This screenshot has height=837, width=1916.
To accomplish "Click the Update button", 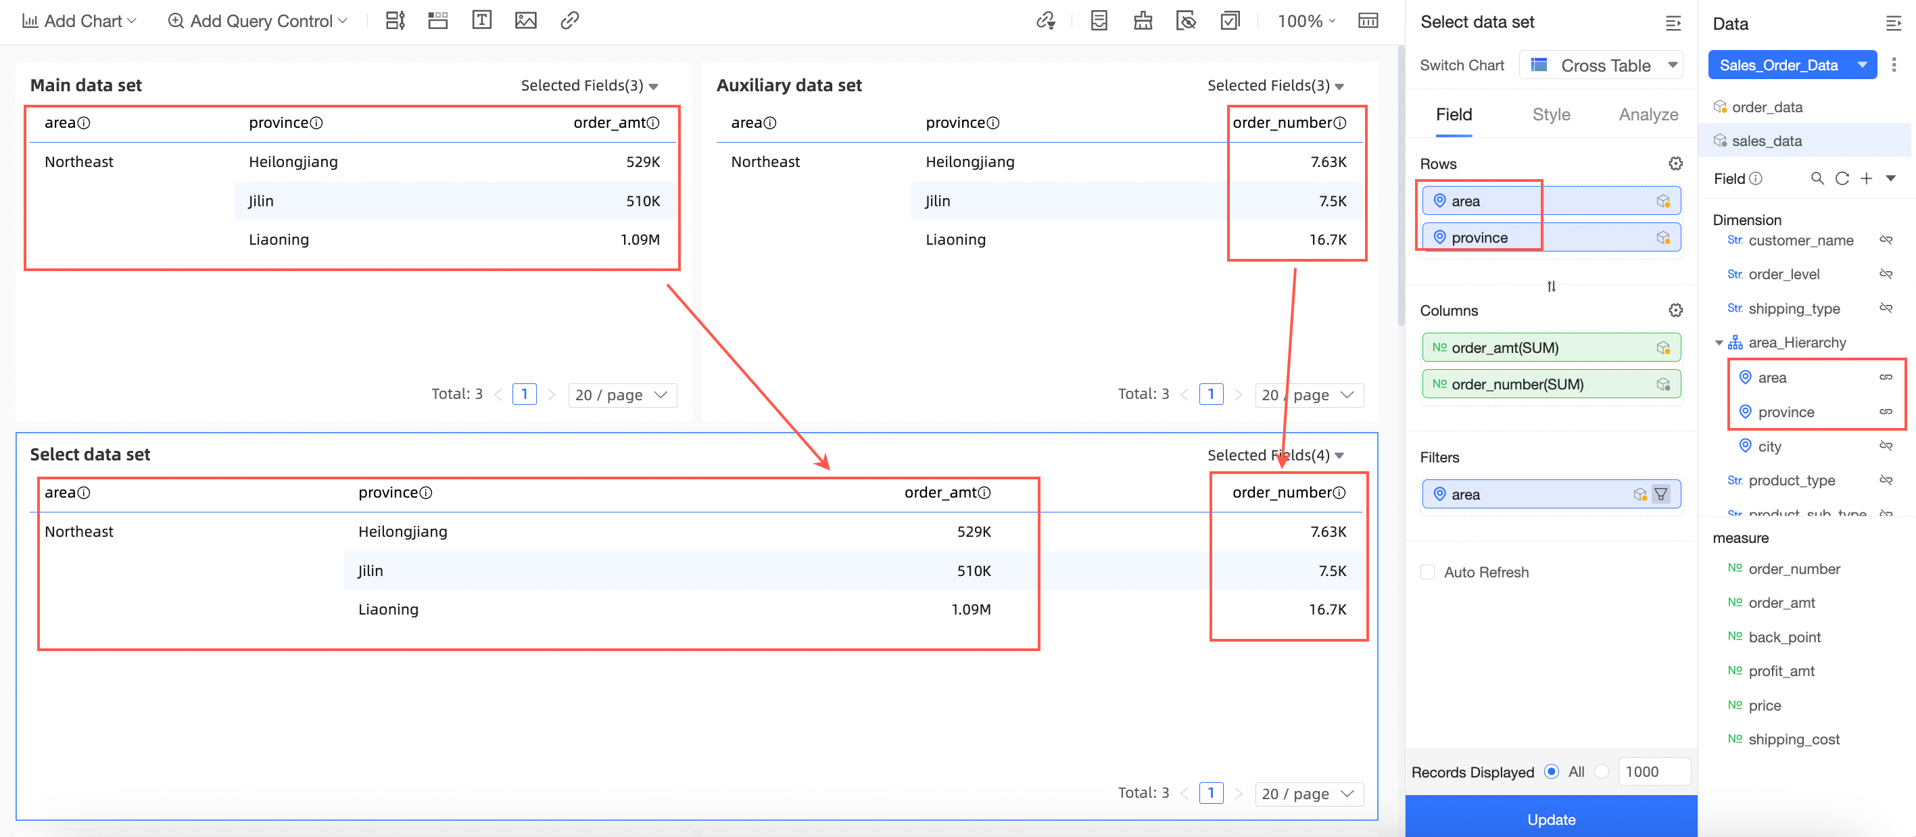I will click(x=1551, y=819).
